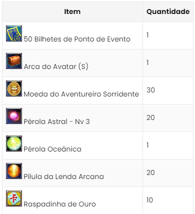
Task: Click the orange arcane pill icon
Action: tap(14, 171)
